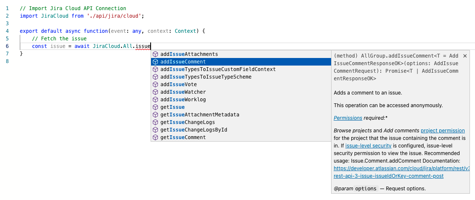Select getIssue autocomplete entry

coord(241,107)
